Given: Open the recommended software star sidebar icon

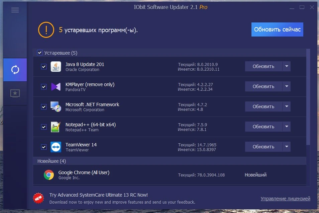Looking at the screenshot, I should click(15, 93).
